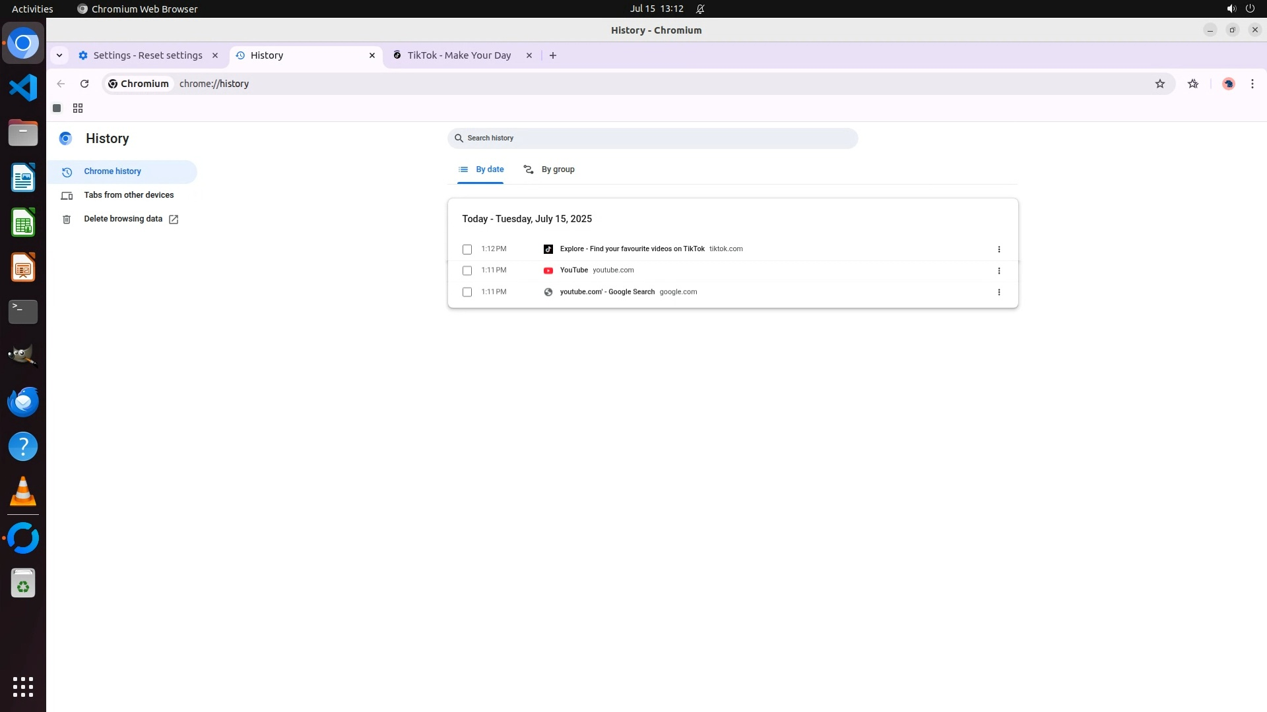Click the Delete browsing data trash icon
This screenshot has width=1267, height=712.
pyautogui.click(x=67, y=220)
